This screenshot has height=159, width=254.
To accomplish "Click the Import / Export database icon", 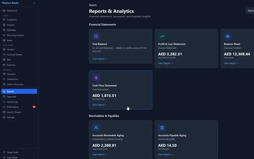I will [4, 112].
